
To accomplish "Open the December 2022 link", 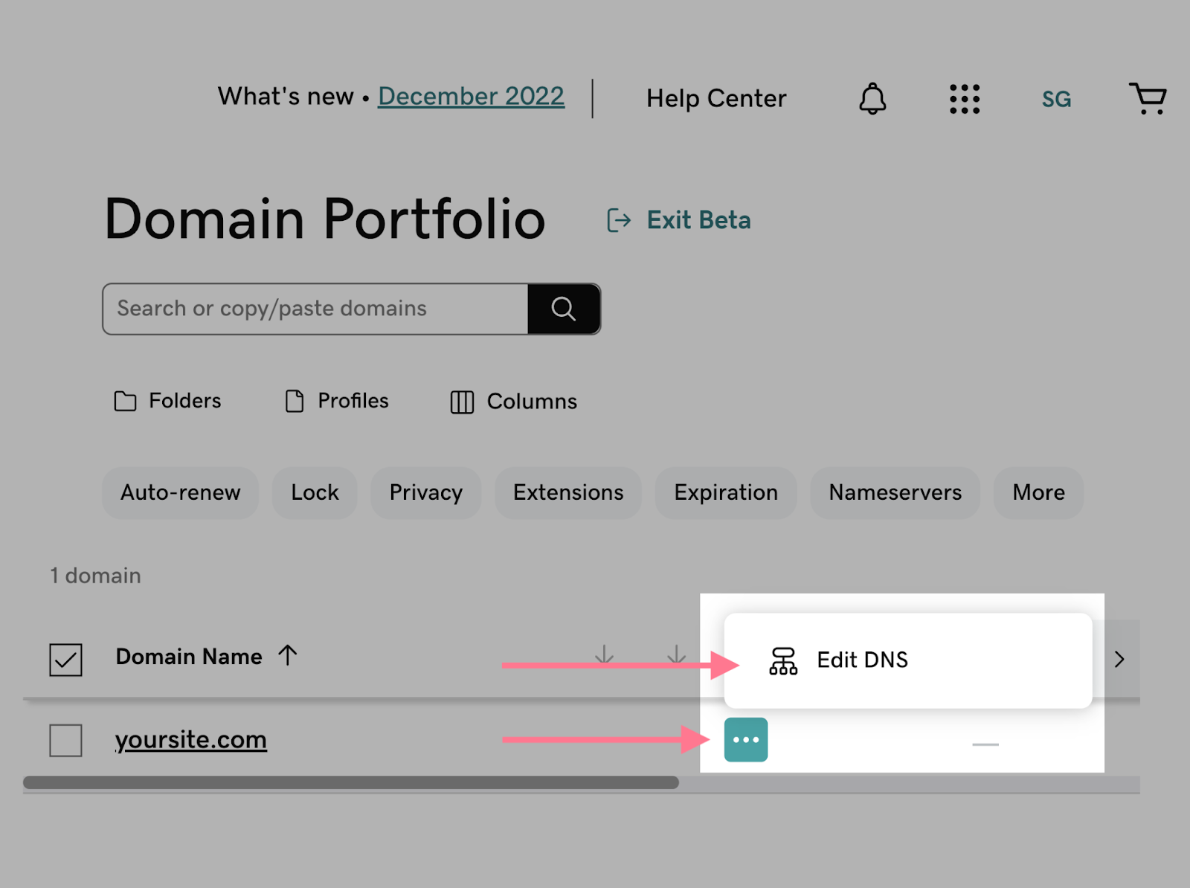I will (471, 96).
